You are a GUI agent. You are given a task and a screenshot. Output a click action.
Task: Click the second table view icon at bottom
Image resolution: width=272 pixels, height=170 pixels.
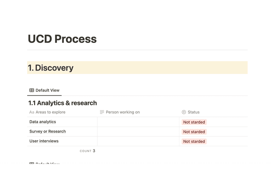pos(32,164)
